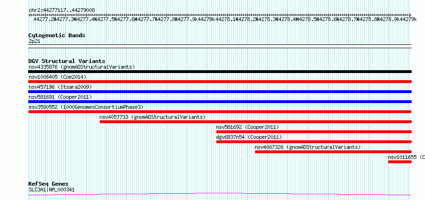Click the left arrowhead of the coordinate ruler

pos(30,15)
